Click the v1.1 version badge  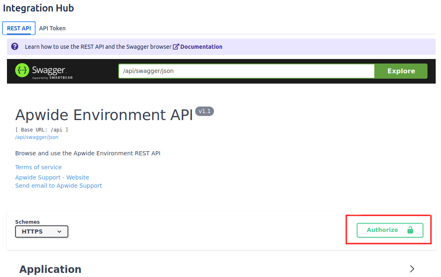click(x=205, y=111)
